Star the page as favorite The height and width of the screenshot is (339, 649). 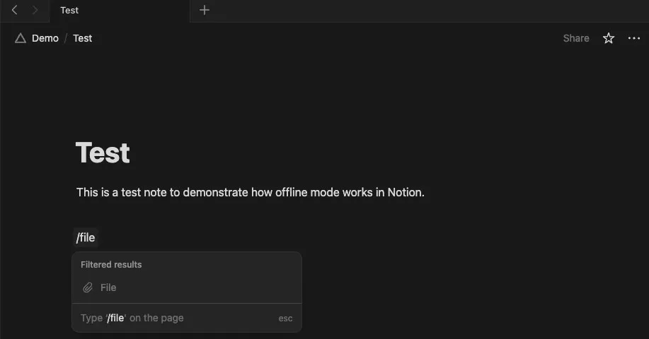click(x=608, y=38)
